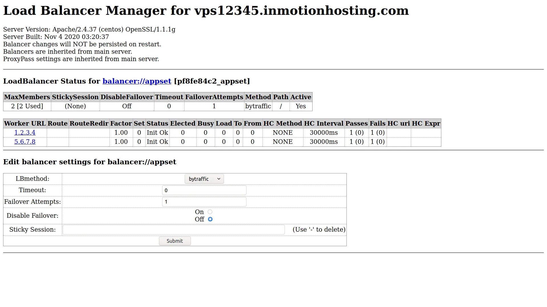Enable the Disable Failover On option
The height and width of the screenshot is (307, 547).
point(210,212)
